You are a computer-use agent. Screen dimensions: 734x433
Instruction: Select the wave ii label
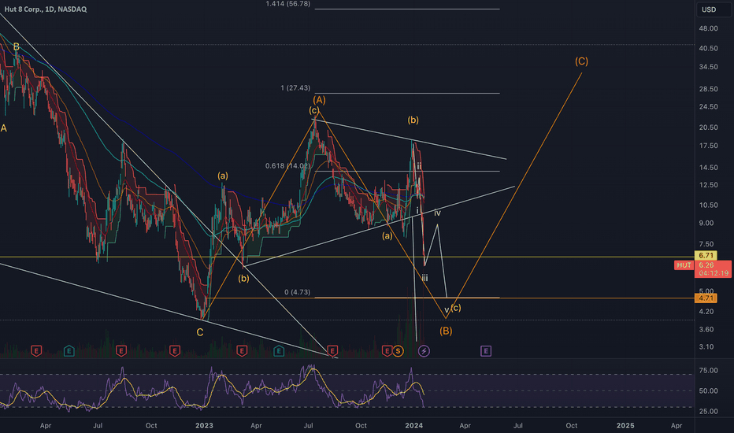pyautogui.click(x=419, y=166)
